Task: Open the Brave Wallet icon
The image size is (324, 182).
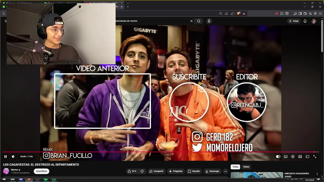Action: click(305, 13)
